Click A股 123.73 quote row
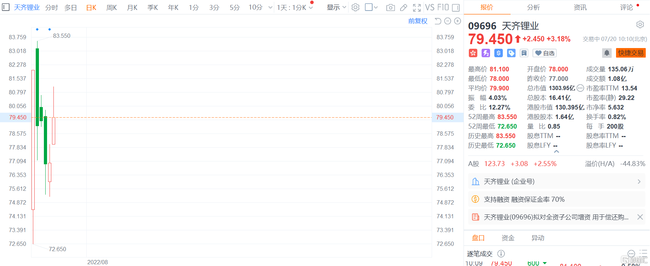The width and height of the screenshot is (650, 266). click(557, 164)
